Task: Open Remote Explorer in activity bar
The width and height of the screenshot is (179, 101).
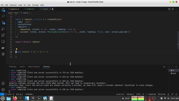Action: (x=3, y=42)
